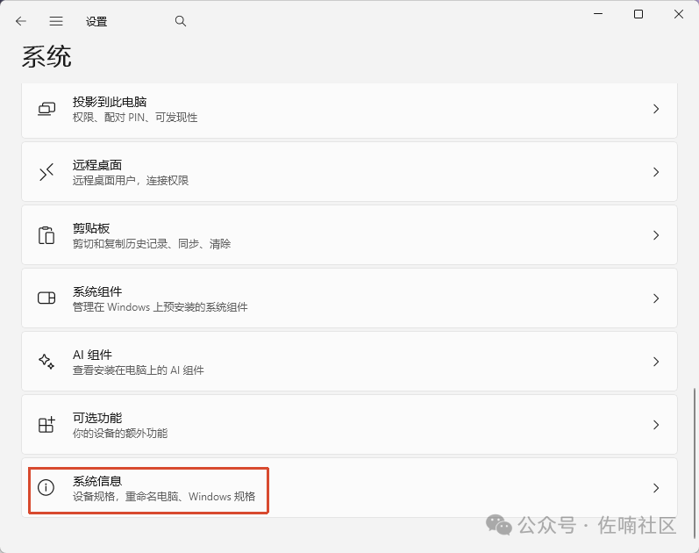
Task: Click 查看安装在电脑上的 AI 组件 text
Action: pyautogui.click(x=139, y=370)
